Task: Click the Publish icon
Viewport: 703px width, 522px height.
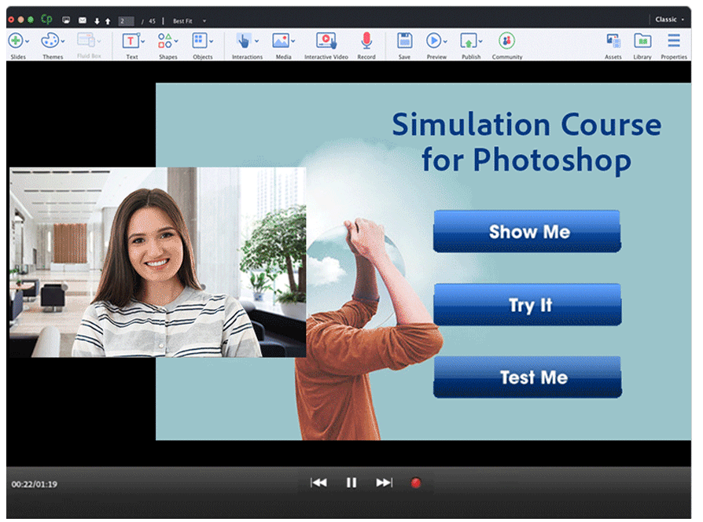Action: click(468, 41)
